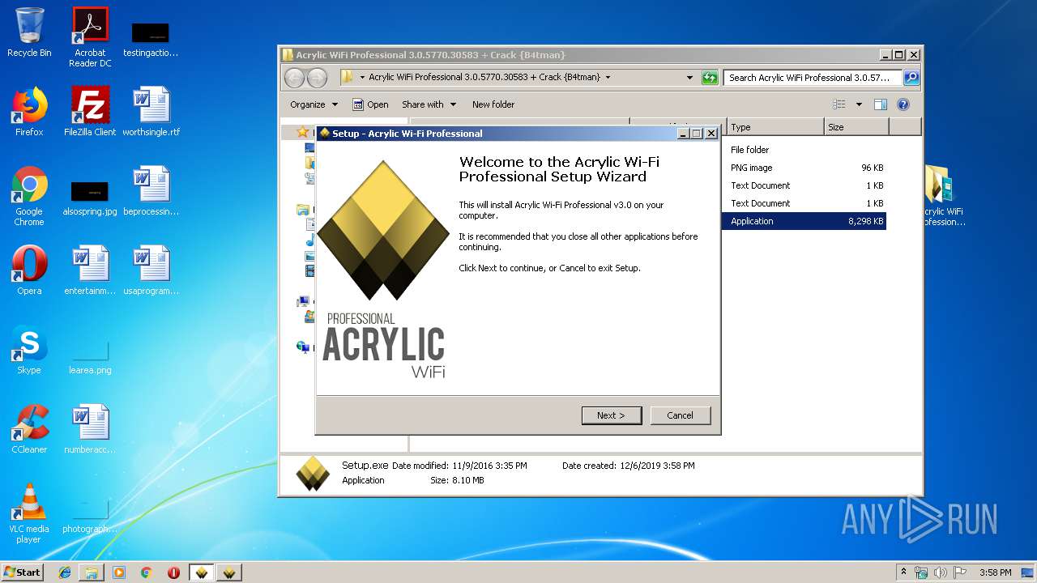Click Windows Explorer taskbar button
Viewport: 1037px width, 583px height.
pos(92,572)
